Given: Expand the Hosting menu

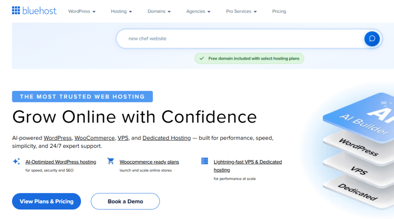Looking at the screenshot, I should pyautogui.click(x=121, y=11).
